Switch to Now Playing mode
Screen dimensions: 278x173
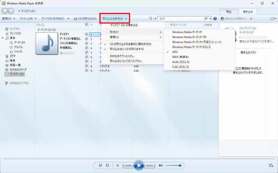click(271, 165)
